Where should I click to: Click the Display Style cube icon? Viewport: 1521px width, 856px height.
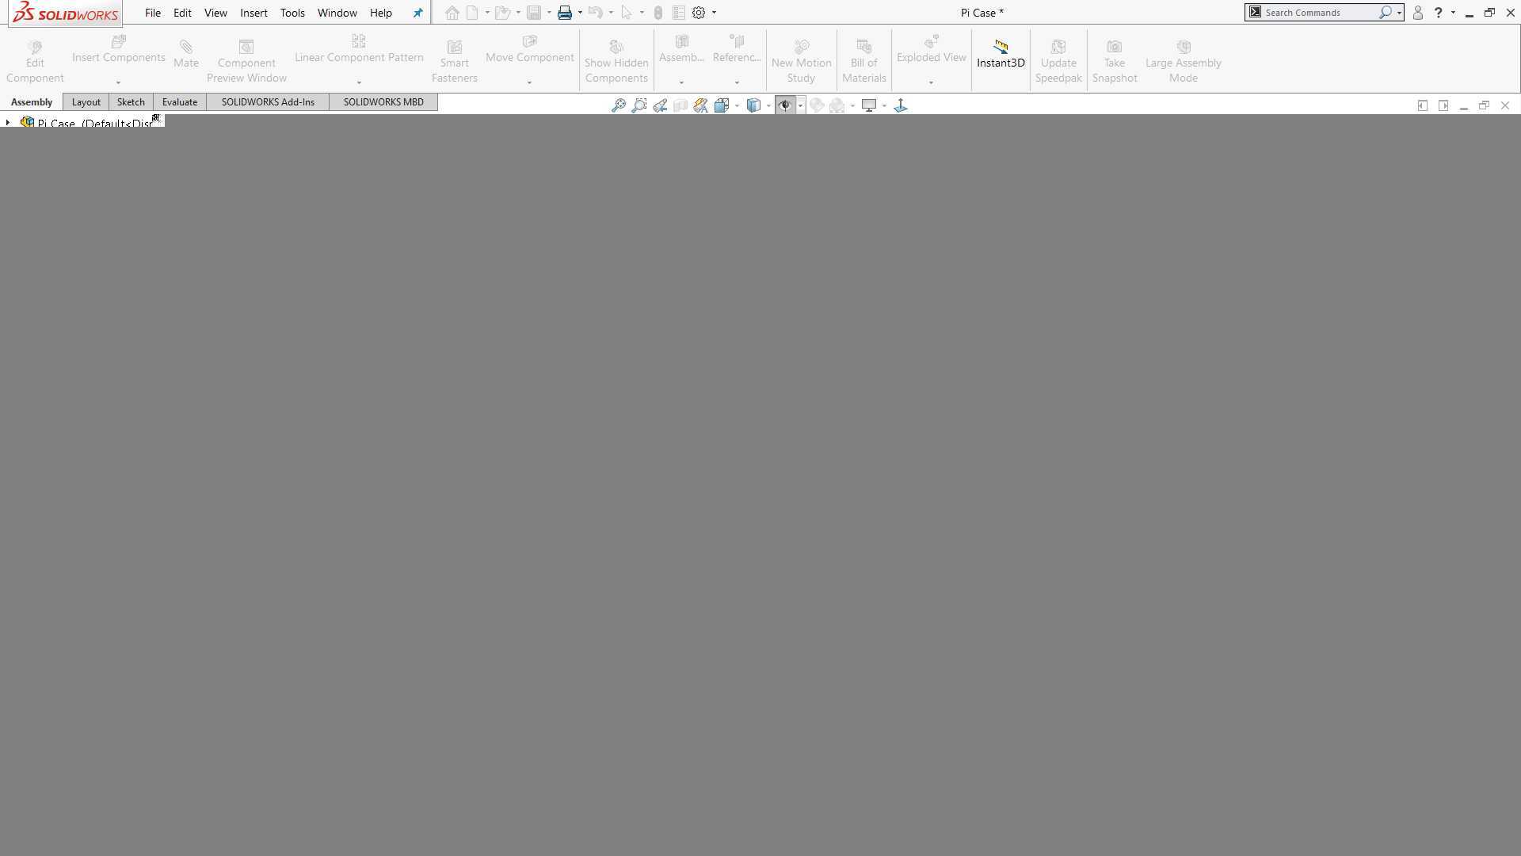tap(753, 105)
